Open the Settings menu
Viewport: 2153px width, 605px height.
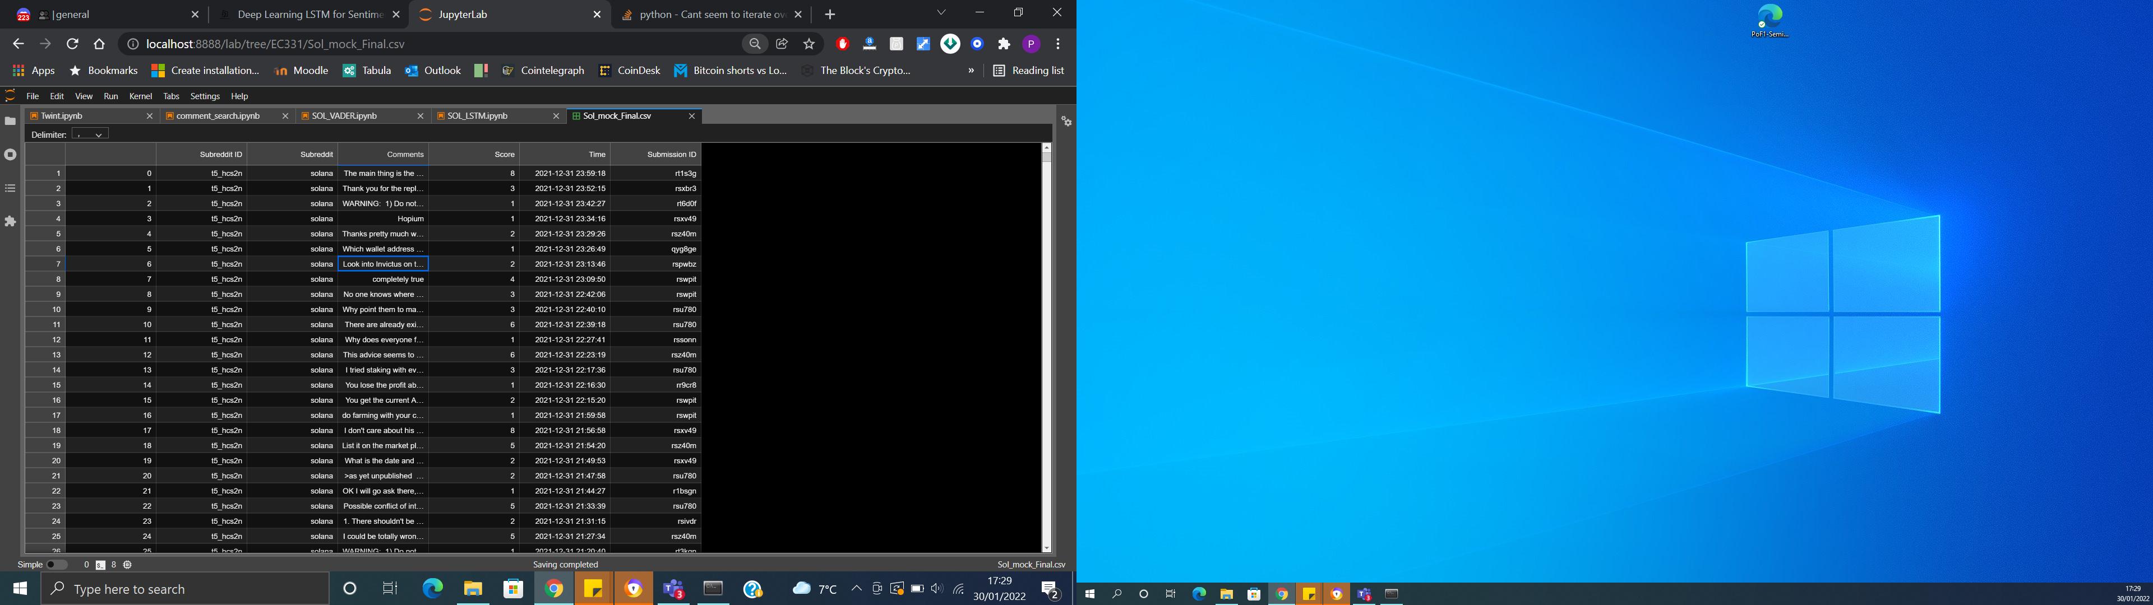(205, 96)
